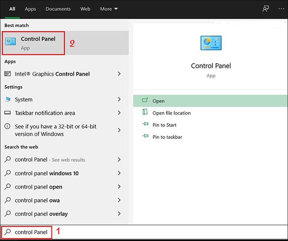288x241 pixels.
Task: Select control Panel - See web results
Action: tap(65, 159)
